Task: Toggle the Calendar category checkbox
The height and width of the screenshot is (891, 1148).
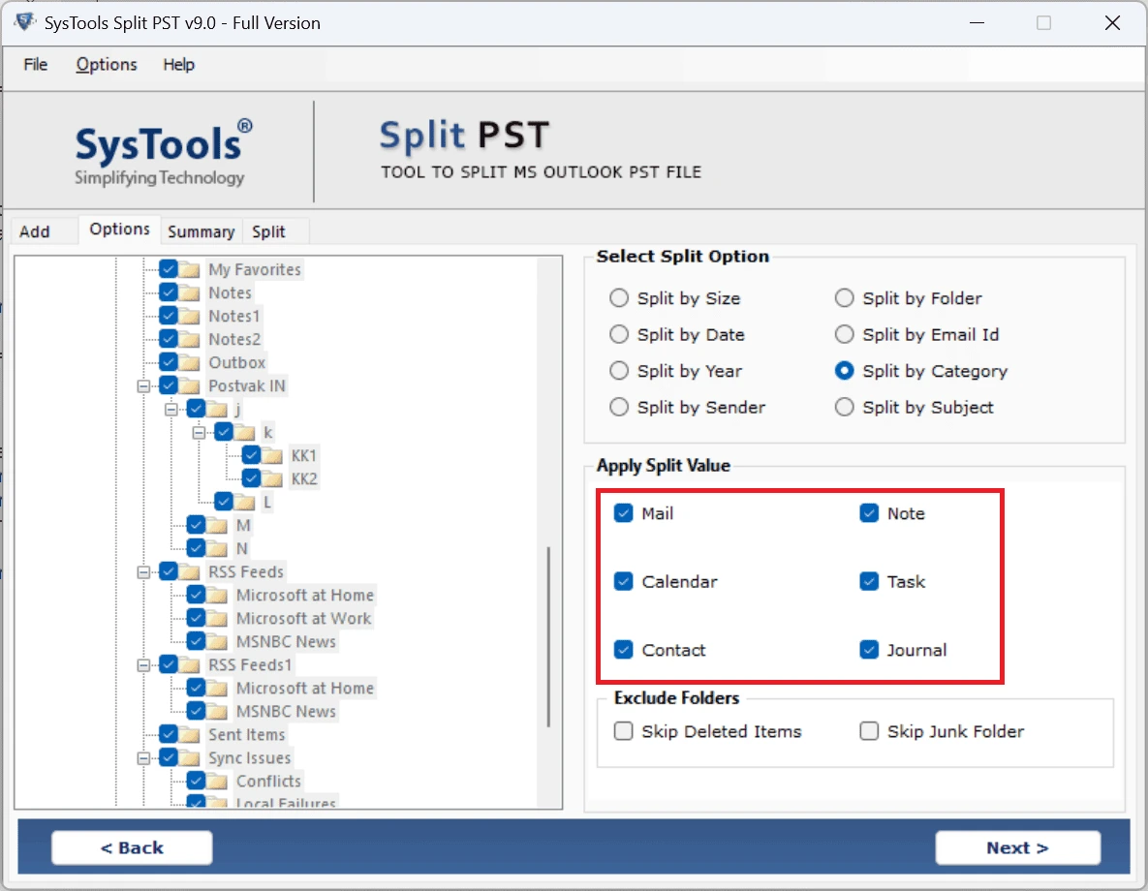Action: point(624,581)
